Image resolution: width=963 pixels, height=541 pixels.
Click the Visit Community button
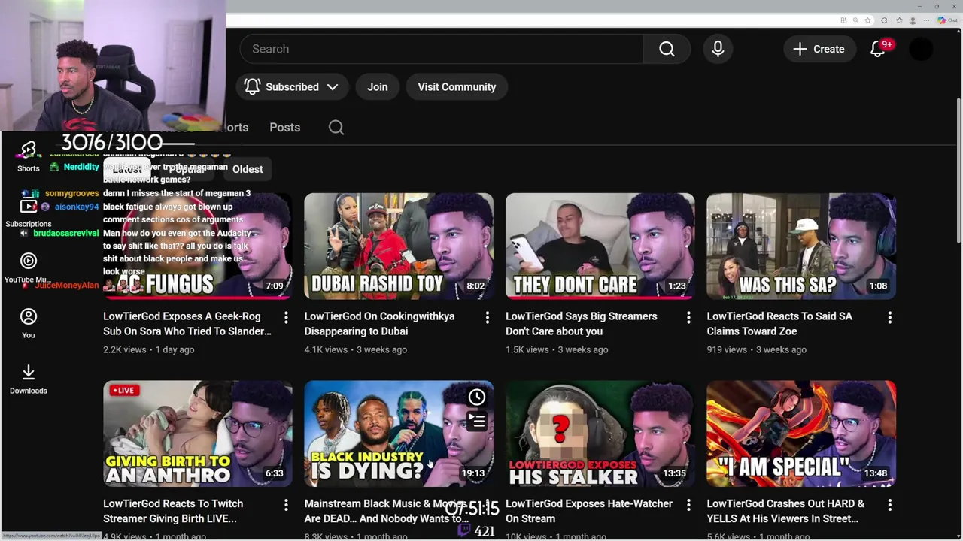[457, 87]
